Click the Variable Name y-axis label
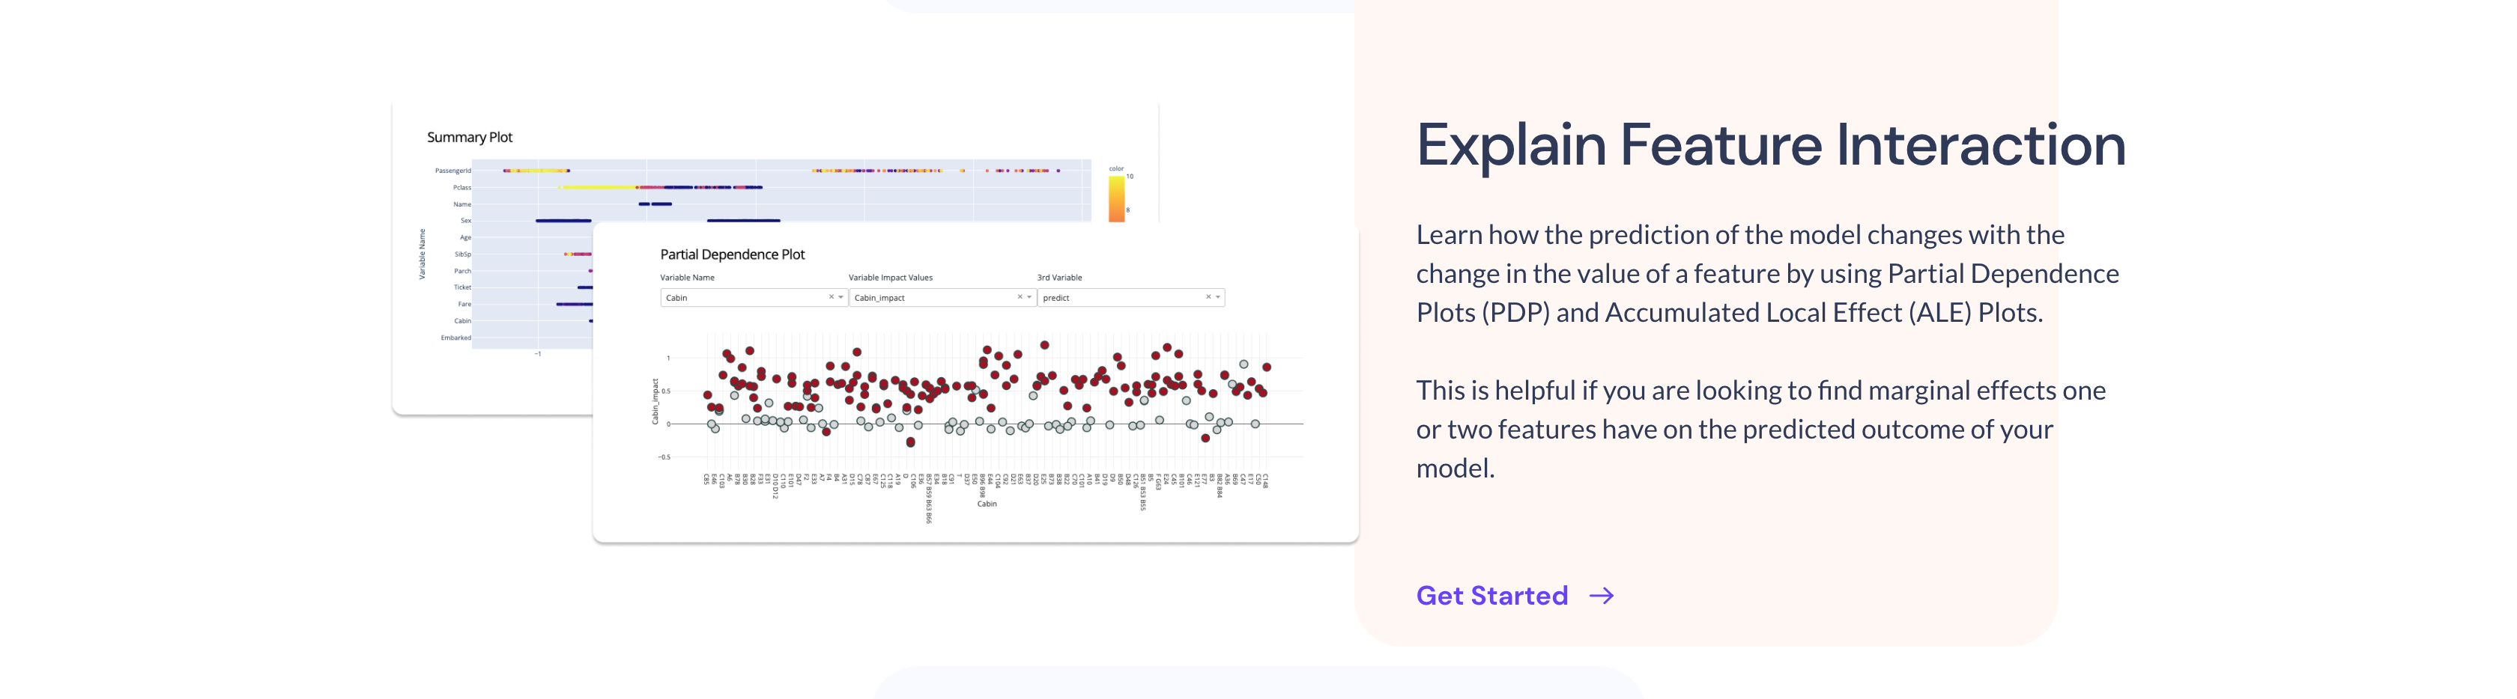 (x=422, y=254)
